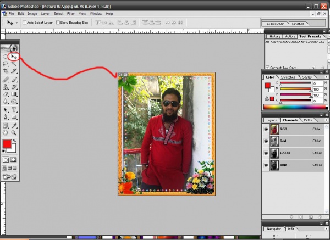This screenshot has width=330, height=240.
Task: Select the Gradient tool
Action: pos(14,94)
